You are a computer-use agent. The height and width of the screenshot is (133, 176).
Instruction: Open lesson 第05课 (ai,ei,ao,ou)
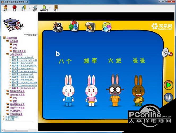[x=23, y=68]
